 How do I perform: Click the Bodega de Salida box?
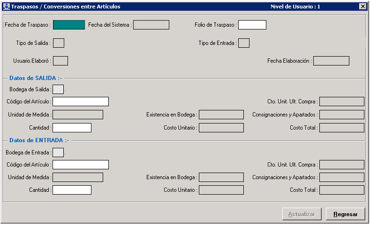[x=58, y=89]
